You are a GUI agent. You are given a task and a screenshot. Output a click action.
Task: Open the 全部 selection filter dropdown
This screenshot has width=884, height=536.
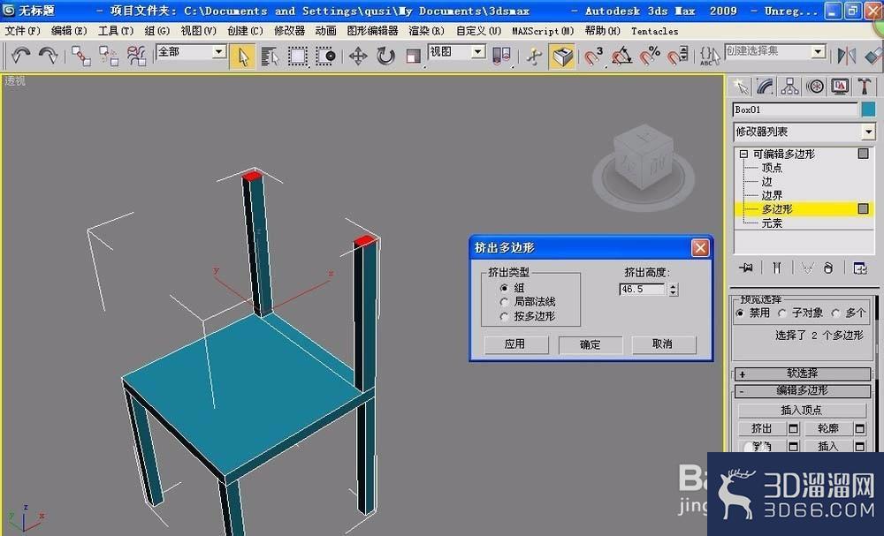click(218, 52)
